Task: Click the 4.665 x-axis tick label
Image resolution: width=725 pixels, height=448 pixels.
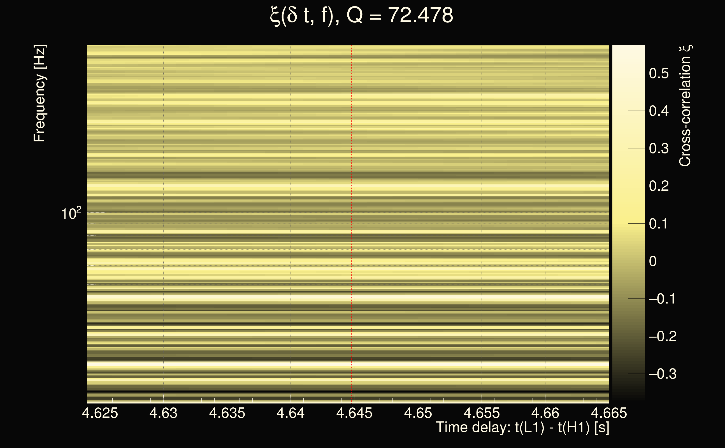Action: click(609, 413)
